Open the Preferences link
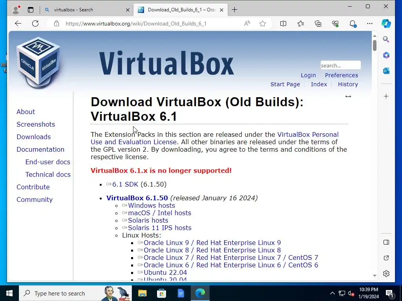This screenshot has height=301, width=402. [342, 75]
